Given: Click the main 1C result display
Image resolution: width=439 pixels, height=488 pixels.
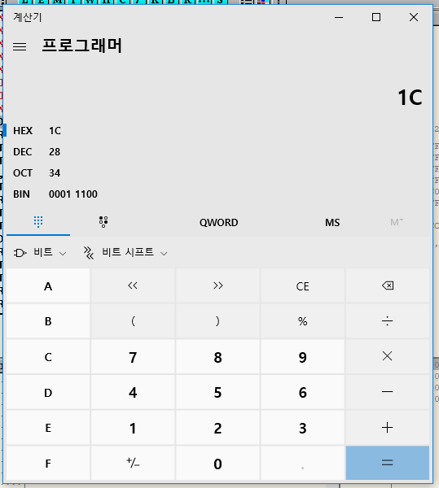Looking at the screenshot, I should tap(410, 98).
